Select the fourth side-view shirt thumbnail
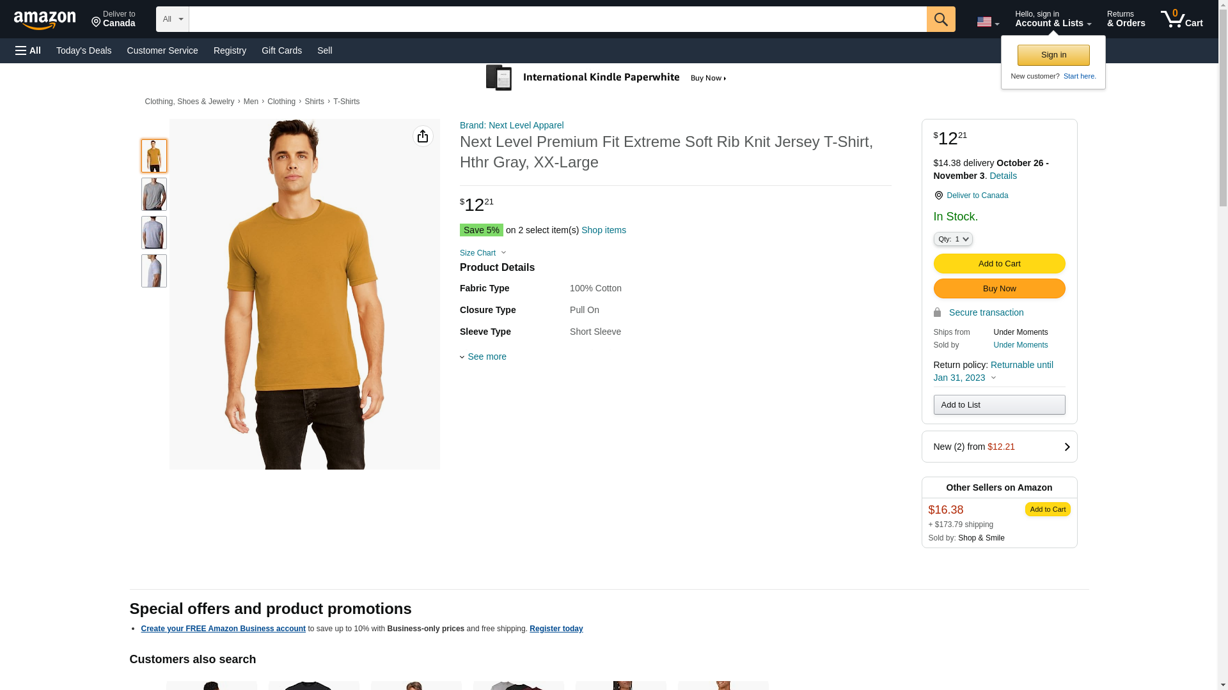Viewport: 1228px width, 690px height. [153, 271]
